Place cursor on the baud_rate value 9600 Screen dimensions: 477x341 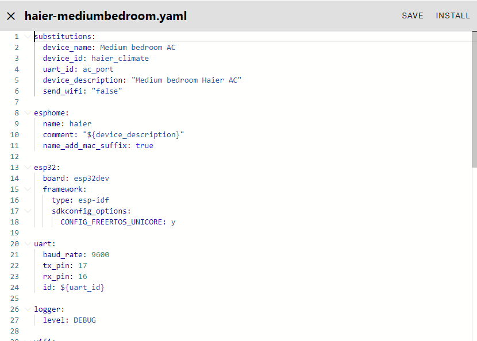[100, 255]
